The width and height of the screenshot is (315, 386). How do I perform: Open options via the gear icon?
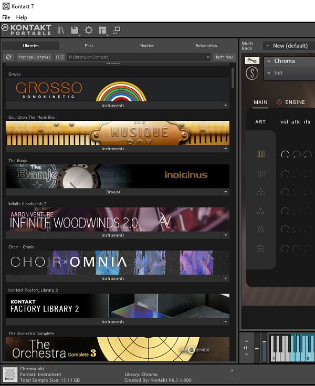tap(89, 30)
